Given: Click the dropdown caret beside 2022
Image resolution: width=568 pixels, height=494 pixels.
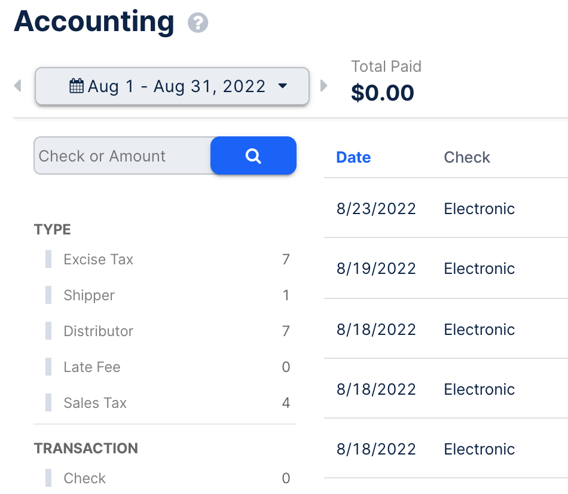Looking at the screenshot, I should coord(283,86).
